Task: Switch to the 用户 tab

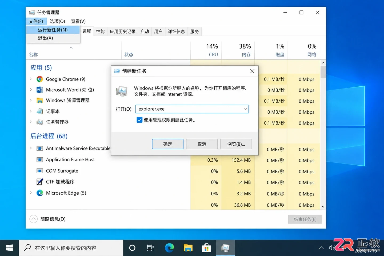Action: (158, 31)
